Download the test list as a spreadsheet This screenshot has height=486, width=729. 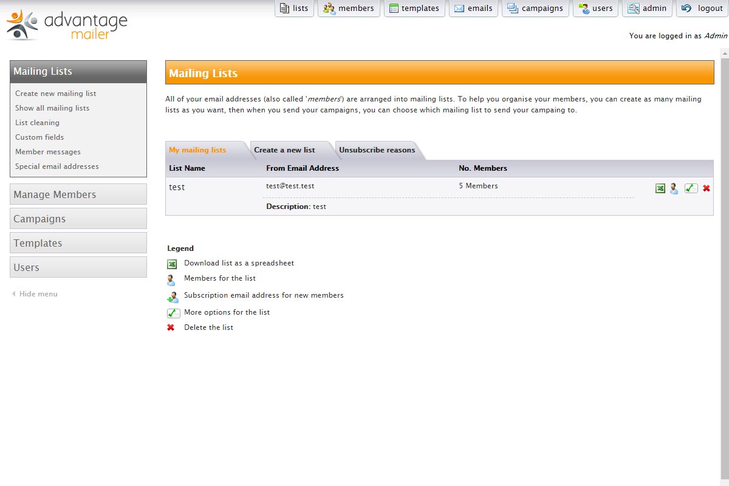(660, 188)
